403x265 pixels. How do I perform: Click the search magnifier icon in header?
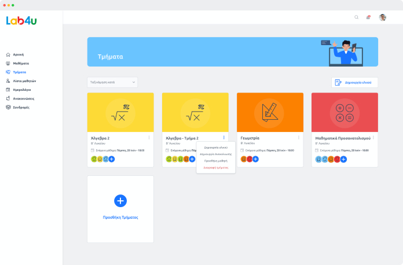(x=356, y=17)
